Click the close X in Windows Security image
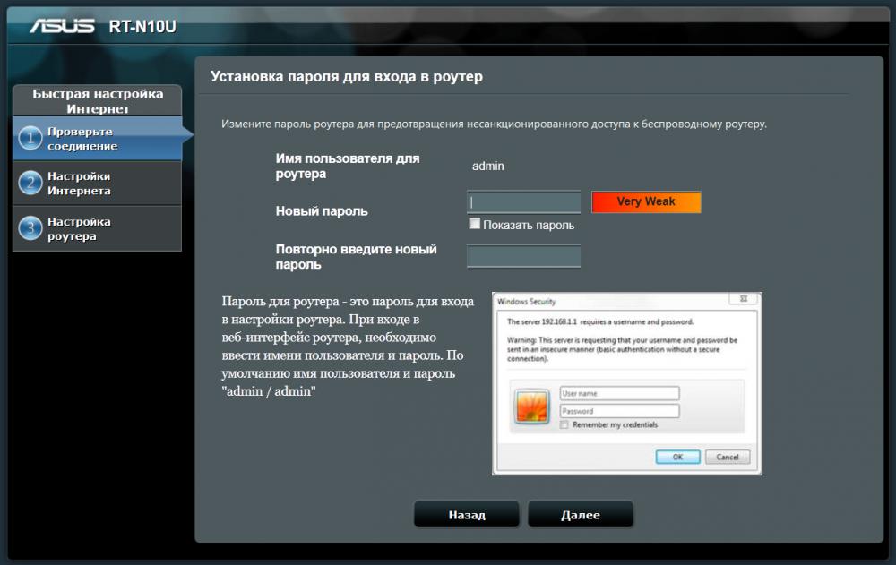The width and height of the screenshot is (896, 565). point(743,299)
